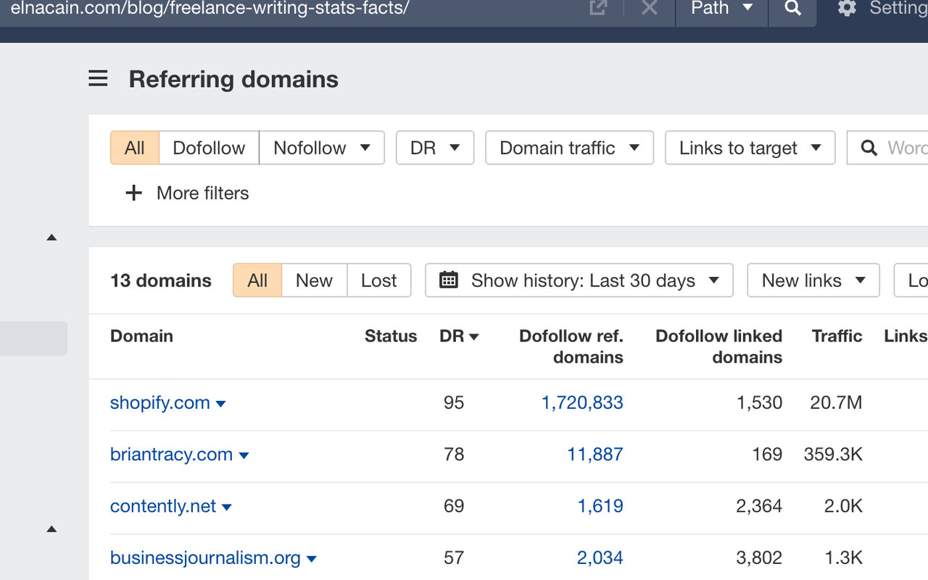Image resolution: width=928 pixels, height=580 pixels.
Task: Click the Traffic column header
Action: (x=837, y=336)
